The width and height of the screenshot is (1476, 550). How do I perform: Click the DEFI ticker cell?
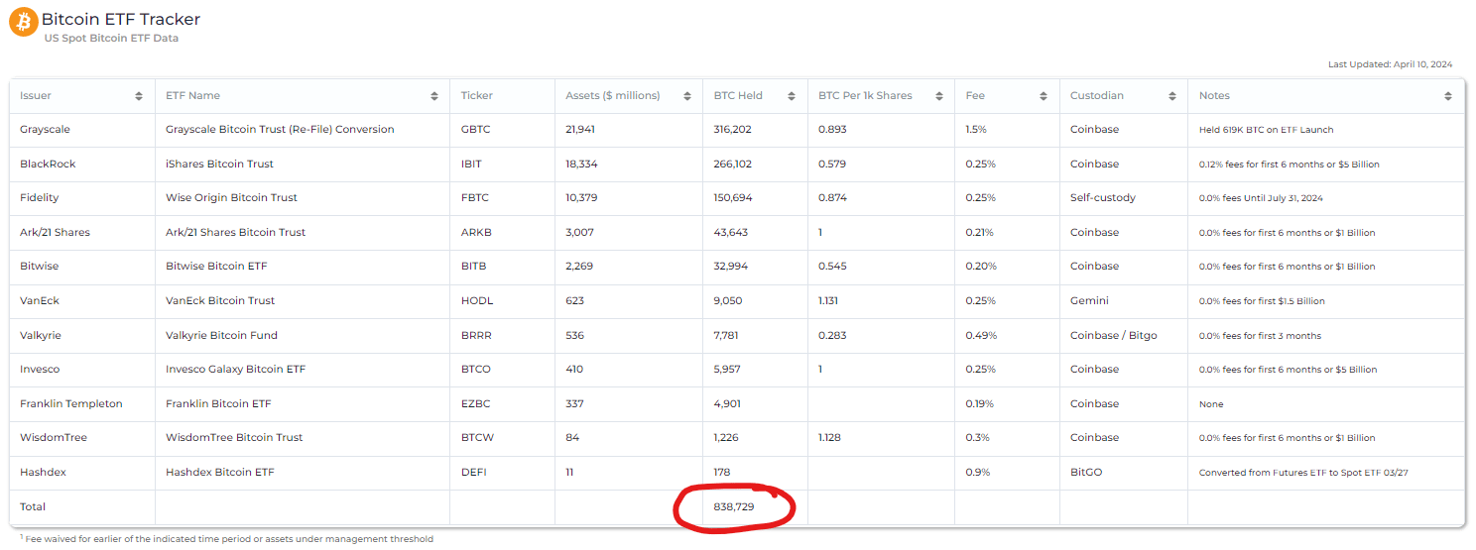click(474, 472)
